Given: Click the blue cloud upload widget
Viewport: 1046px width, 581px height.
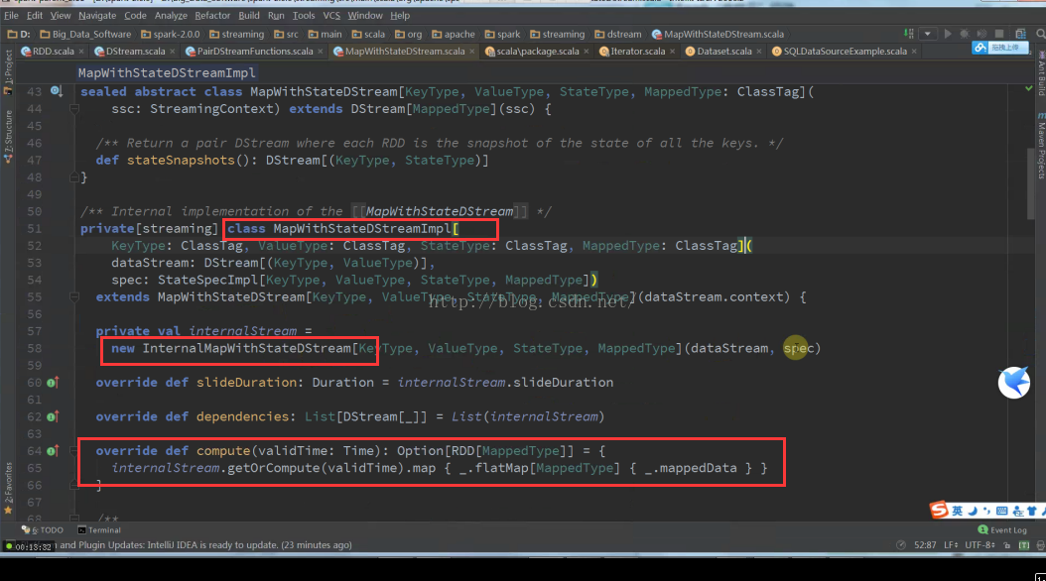Looking at the screenshot, I should point(1000,48).
